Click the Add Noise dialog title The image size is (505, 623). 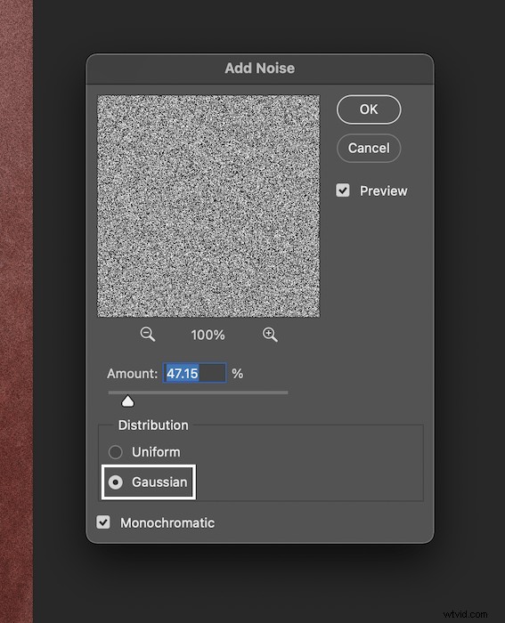click(x=260, y=69)
